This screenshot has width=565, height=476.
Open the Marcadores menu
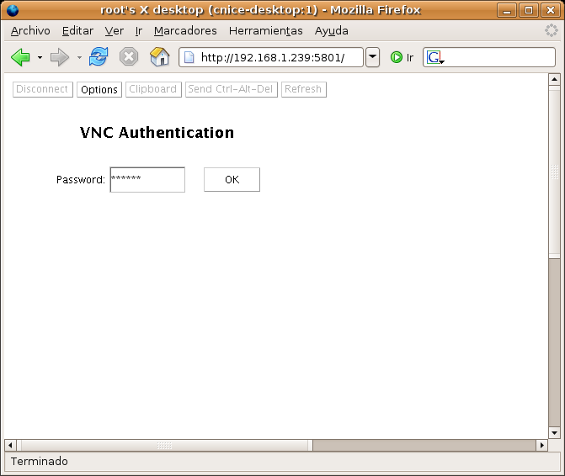[x=185, y=30]
